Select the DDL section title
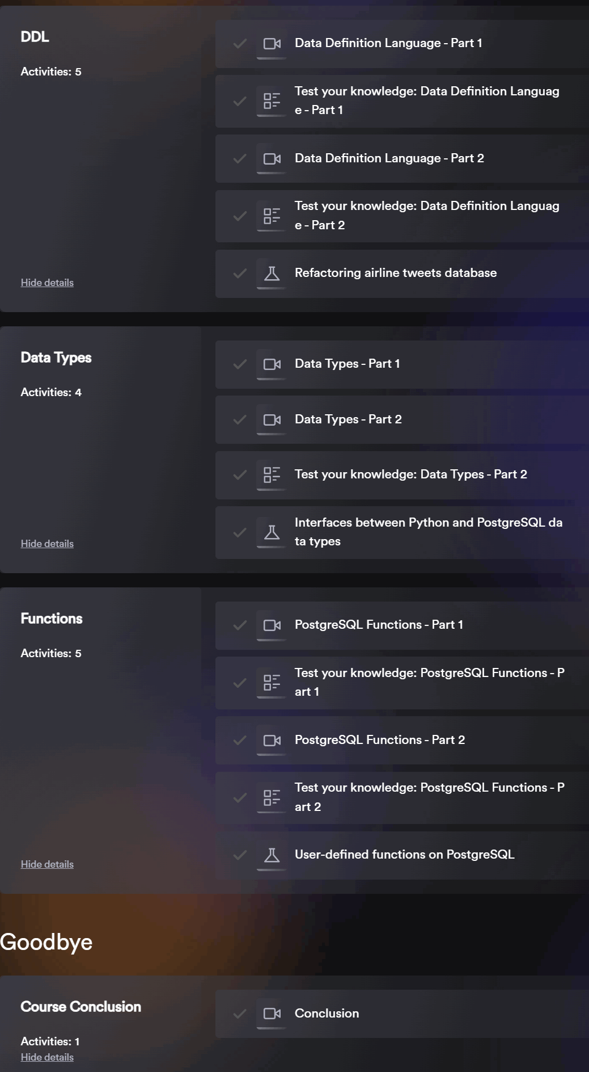This screenshot has height=1072, width=589. tap(35, 37)
